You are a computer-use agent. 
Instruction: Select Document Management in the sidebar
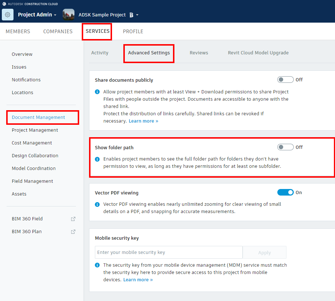click(38, 117)
